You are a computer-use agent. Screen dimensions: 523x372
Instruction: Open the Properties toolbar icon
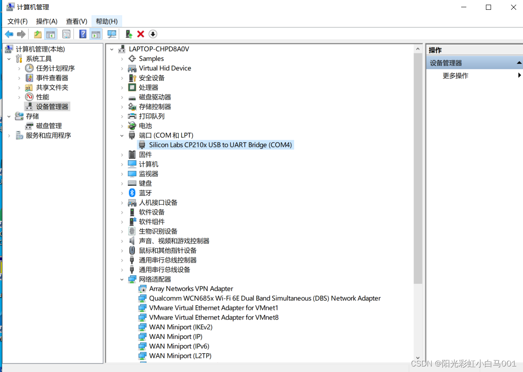66,34
